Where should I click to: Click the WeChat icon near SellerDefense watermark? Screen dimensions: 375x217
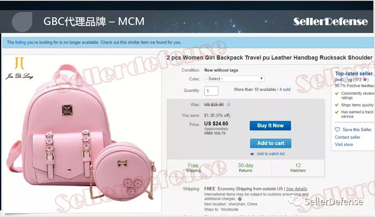point(295,201)
